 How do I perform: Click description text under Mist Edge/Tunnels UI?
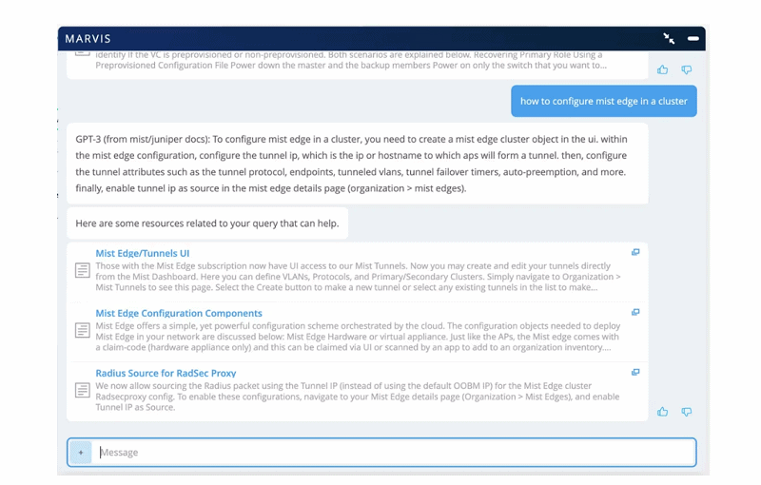[x=358, y=277]
